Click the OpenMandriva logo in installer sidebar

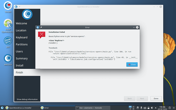coord(27,14)
